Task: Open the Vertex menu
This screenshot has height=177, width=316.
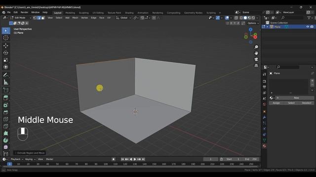Action: [84, 18]
